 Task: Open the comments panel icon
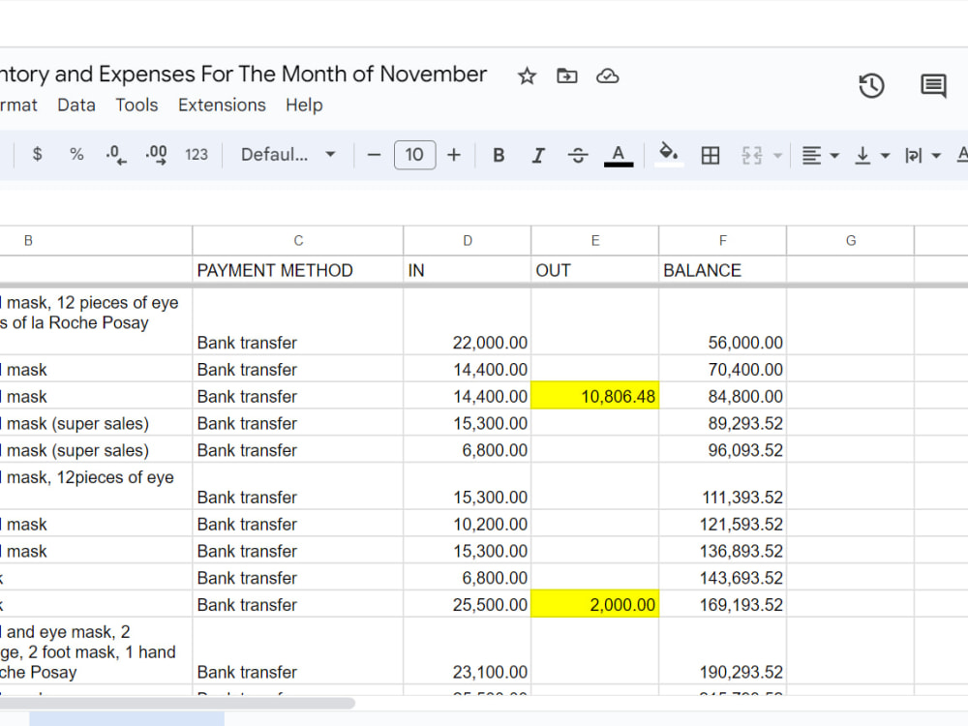point(933,86)
